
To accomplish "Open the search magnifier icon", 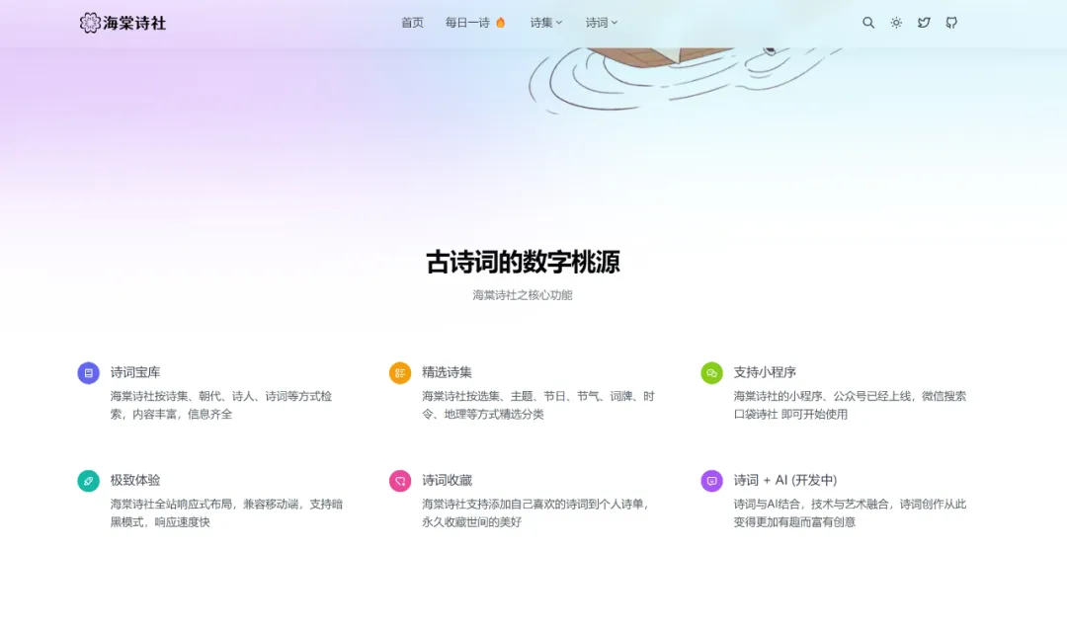I will tap(868, 23).
